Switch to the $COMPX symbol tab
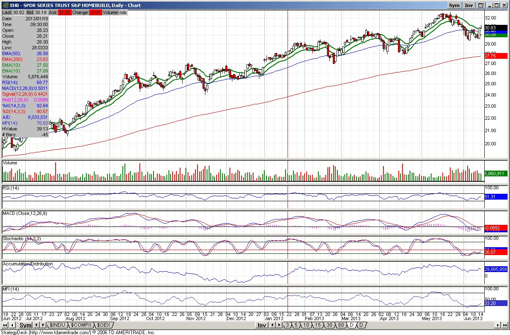The width and height of the screenshot is (510, 335). click(81, 325)
